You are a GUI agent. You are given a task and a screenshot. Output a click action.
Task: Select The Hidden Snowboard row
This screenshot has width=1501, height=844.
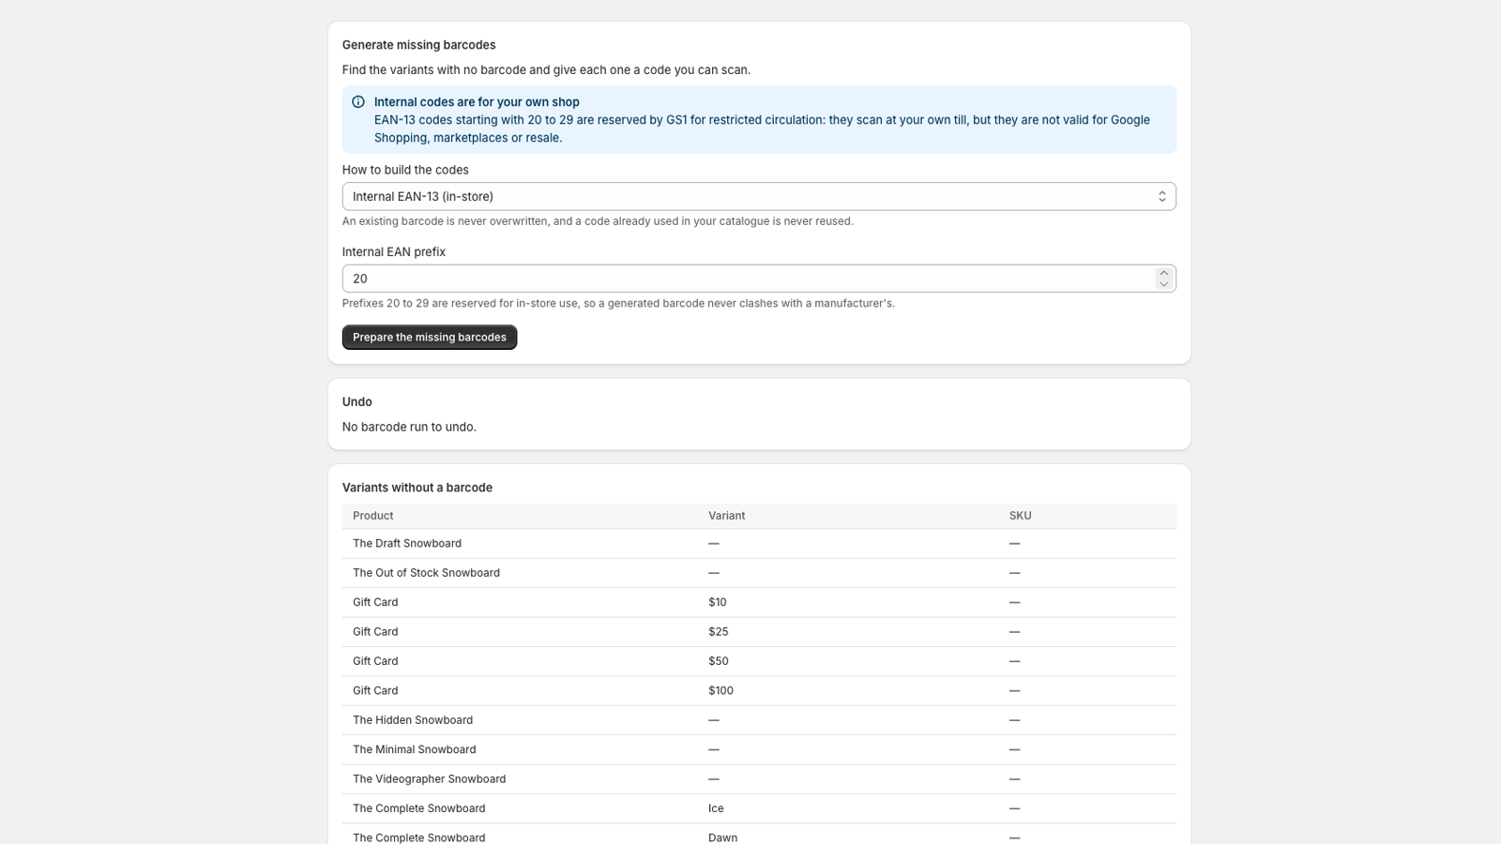[759, 720]
